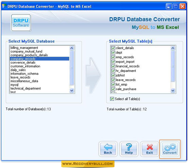Select the highlighted company_records database
This screenshot has height=168, width=188.
click(40, 59)
